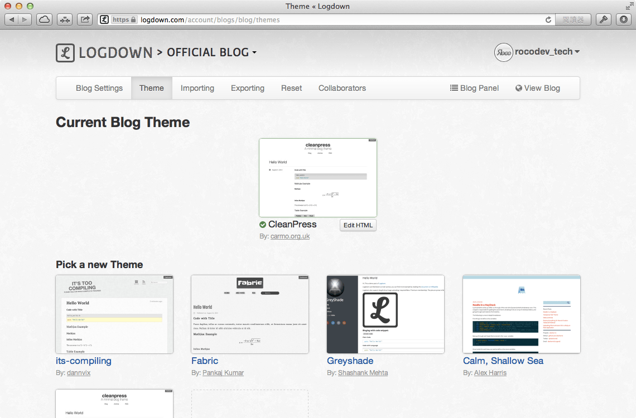Click the its-compiling theme title
636x418 pixels.
pos(84,361)
